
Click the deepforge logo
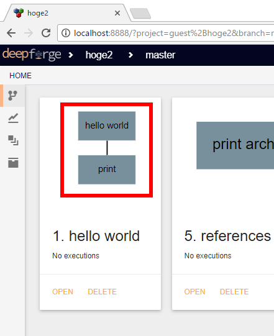(x=32, y=55)
